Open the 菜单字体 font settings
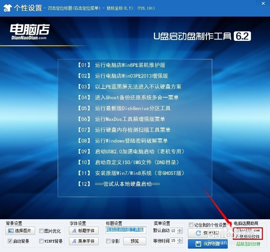This screenshot has height=252, width=270. click(84, 241)
